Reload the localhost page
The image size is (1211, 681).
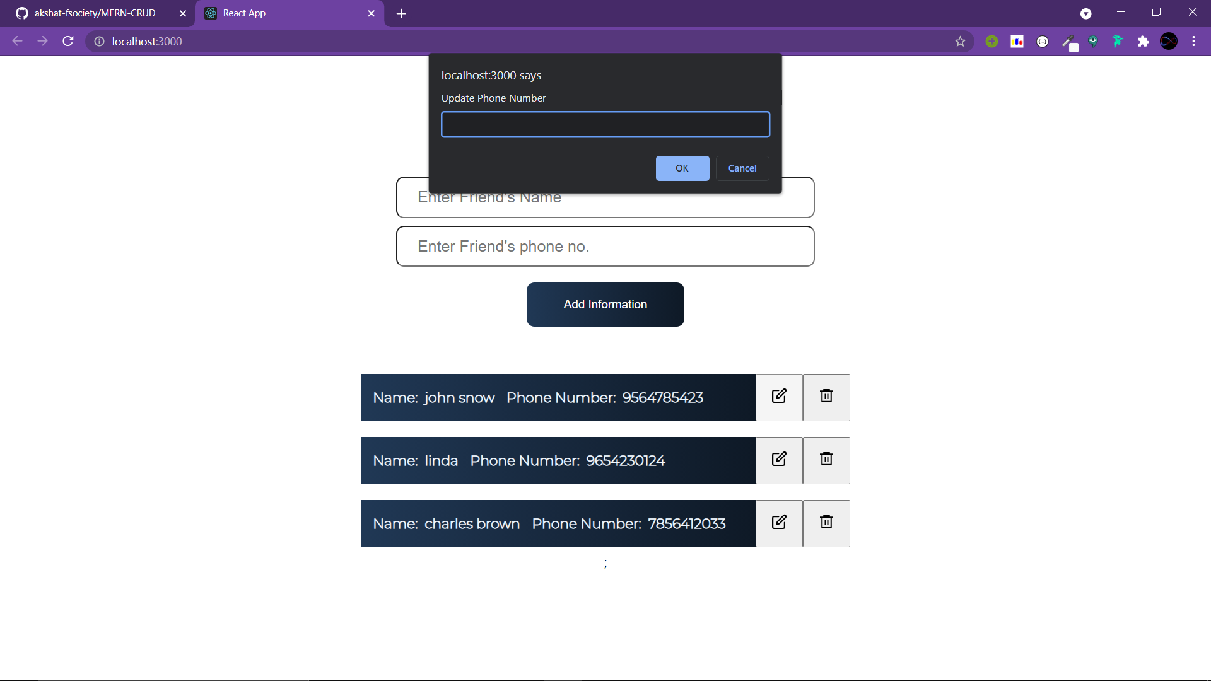click(x=68, y=42)
